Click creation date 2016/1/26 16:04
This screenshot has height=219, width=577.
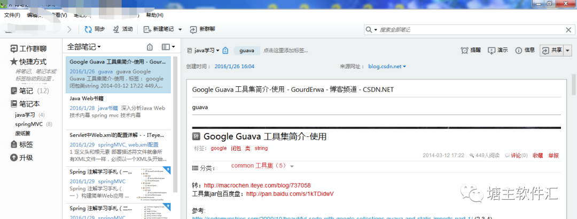(235, 67)
